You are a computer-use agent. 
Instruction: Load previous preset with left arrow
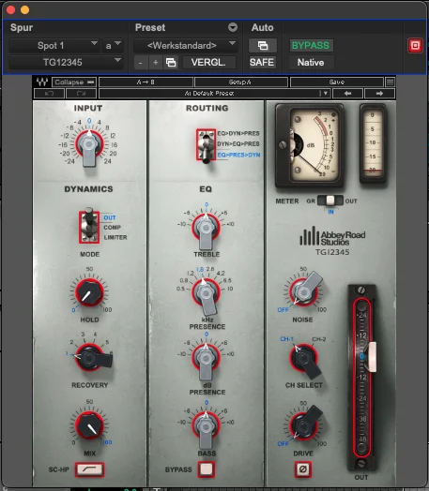[347, 94]
